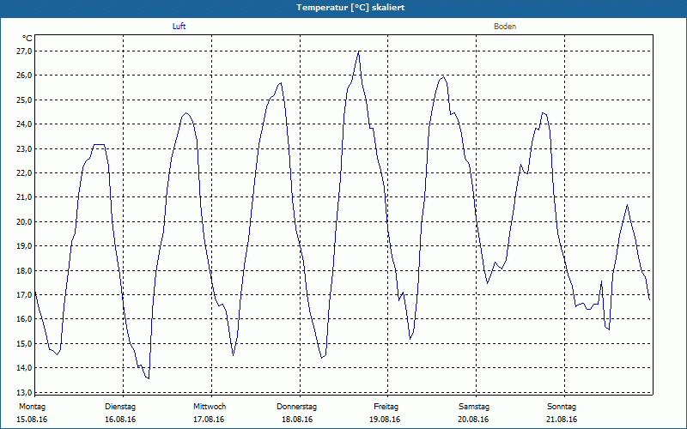Image resolution: width=687 pixels, height=429 pixels.
Task: Click the date 18.08.16
Action: click(x=296, y=420)
